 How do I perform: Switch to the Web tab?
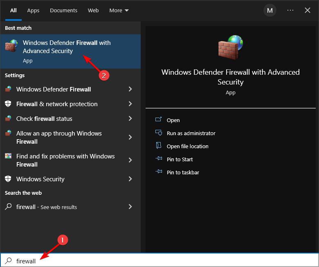pos(93,10)
